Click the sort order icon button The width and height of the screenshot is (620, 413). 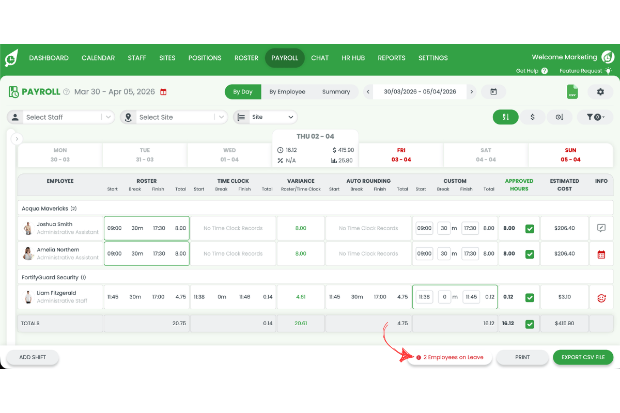tap(506, 117)
